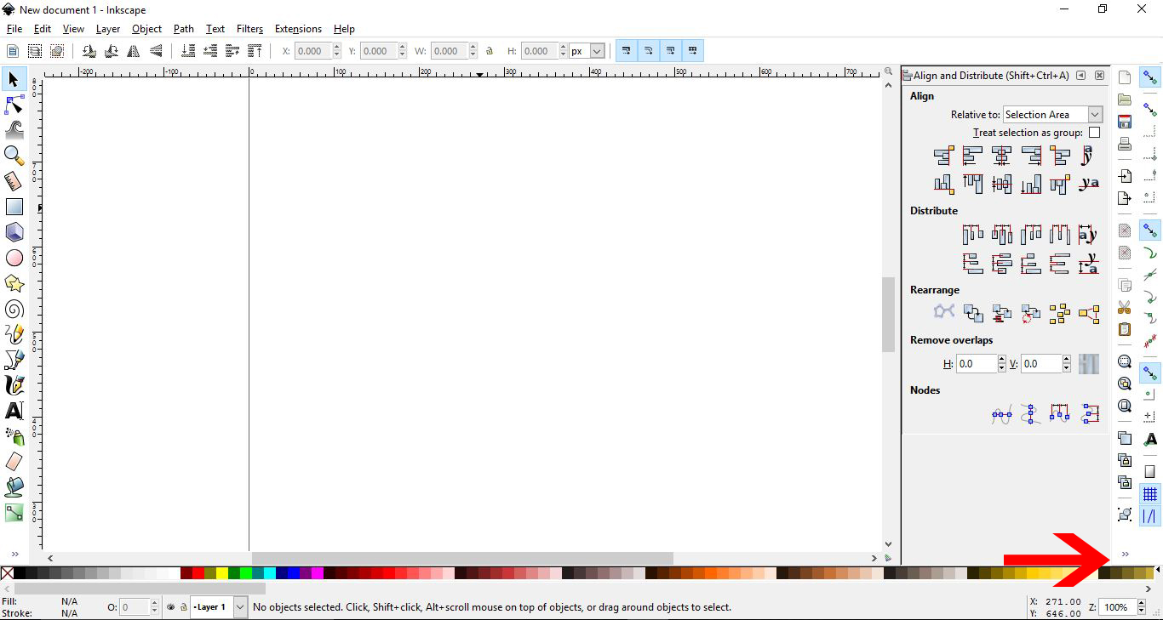Pick the Paint Bucket fill tool
The height and width of the screenshot is (620, 1163).
[x=14, y=487]
